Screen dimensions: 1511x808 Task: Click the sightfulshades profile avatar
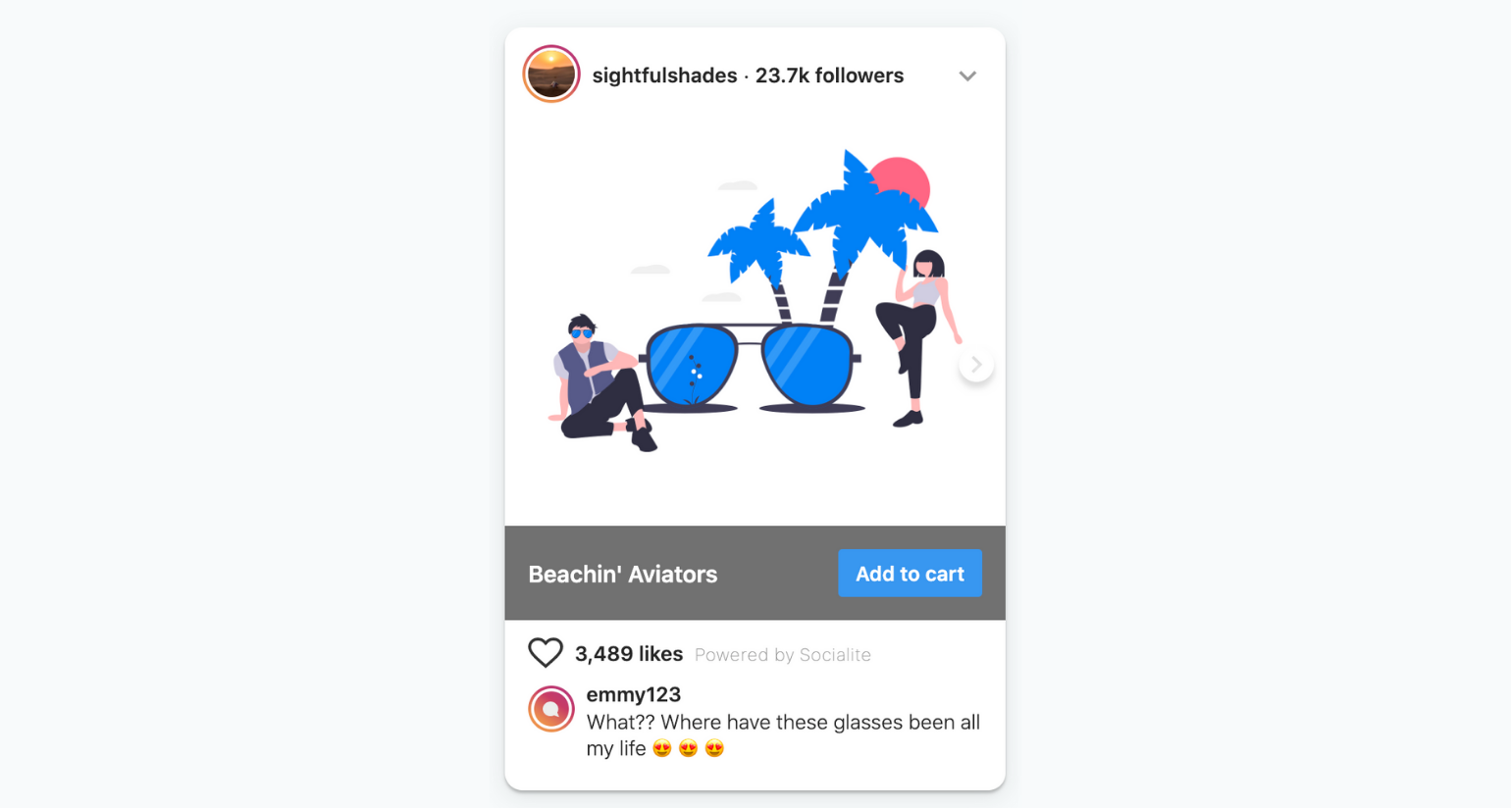tap(551, 74)
